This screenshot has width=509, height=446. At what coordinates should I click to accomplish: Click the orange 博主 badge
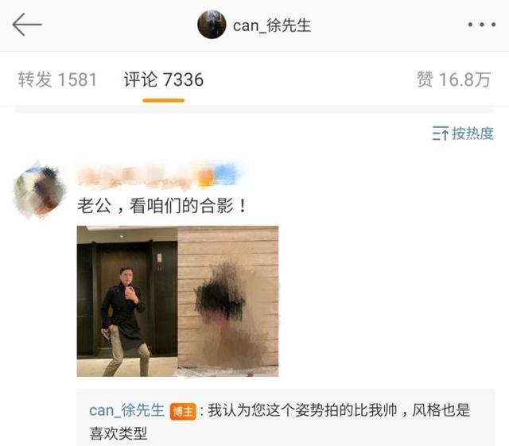pyautogui.click(x=183, y=412)
